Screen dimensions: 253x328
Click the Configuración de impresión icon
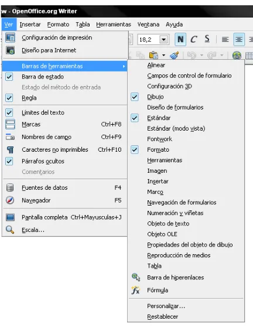click(10, 37)
